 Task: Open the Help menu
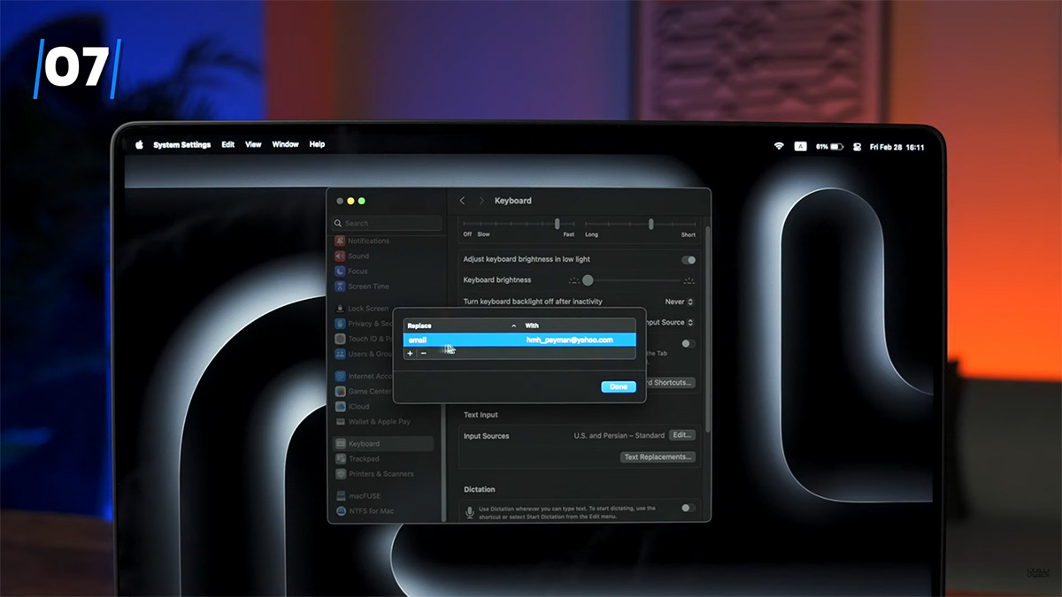[x=317, y=144]
